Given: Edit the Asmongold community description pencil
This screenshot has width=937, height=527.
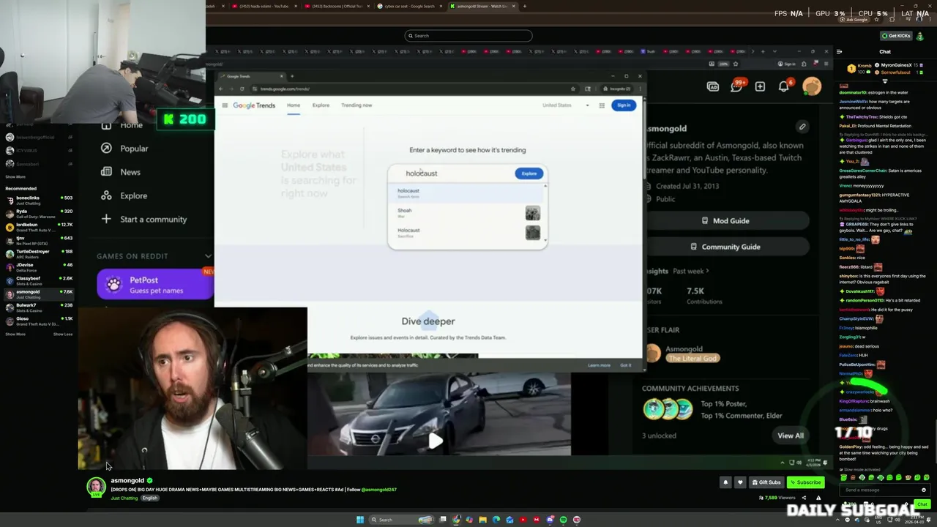Looking at the screenshot, I should 802,127.
